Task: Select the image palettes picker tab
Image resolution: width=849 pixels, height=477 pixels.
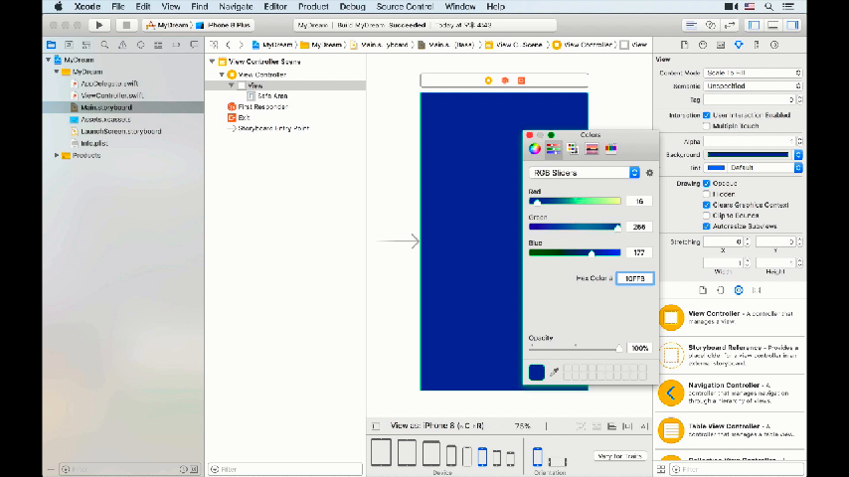Action: pyautogui.click(x=592, y=148)
